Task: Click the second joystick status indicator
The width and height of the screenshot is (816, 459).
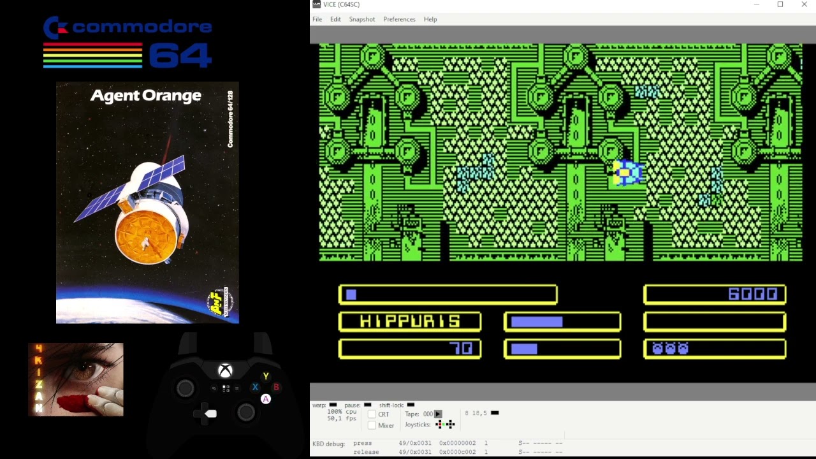Action: click(x=450, y=425)
